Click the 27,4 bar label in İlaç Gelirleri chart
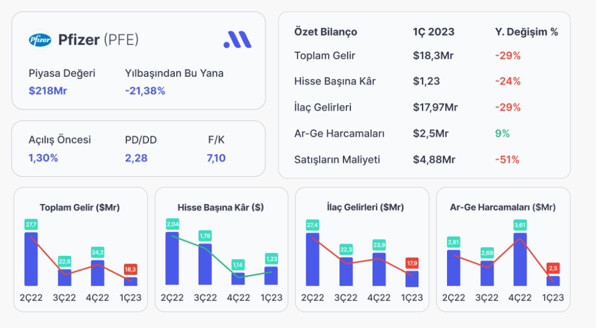Image resolution: width=596 pixels, height=328 pixels. [313, 225]
